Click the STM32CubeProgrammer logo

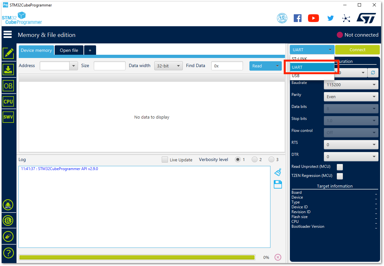[x=22, y=18]
